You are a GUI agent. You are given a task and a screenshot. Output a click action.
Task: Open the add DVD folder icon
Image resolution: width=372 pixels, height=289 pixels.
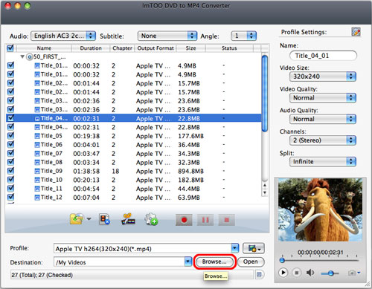pos(77,219)
